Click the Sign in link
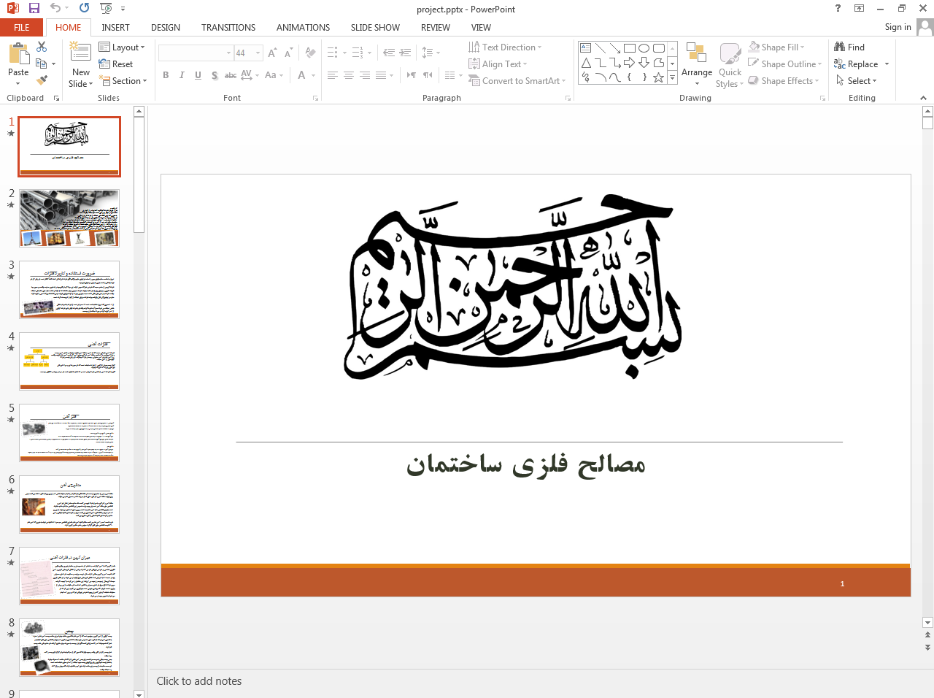 point(898,27)
